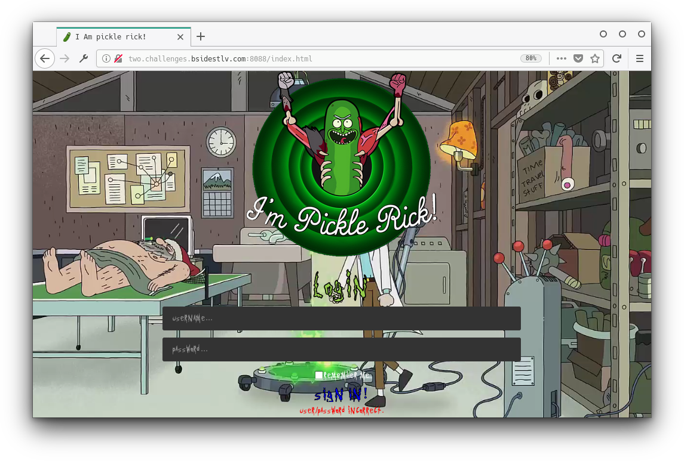Open the page actions three-dot menu

pos(561,58)
